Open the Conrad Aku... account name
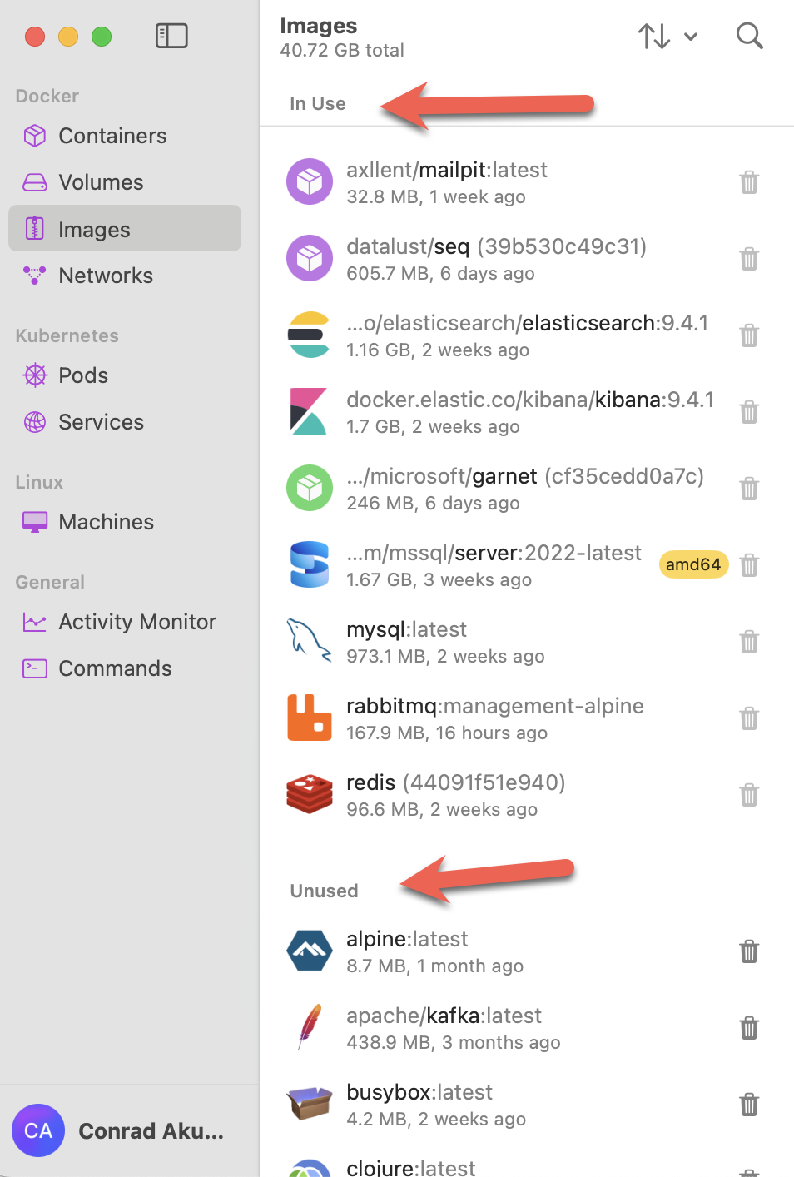 pos(151,1130)
